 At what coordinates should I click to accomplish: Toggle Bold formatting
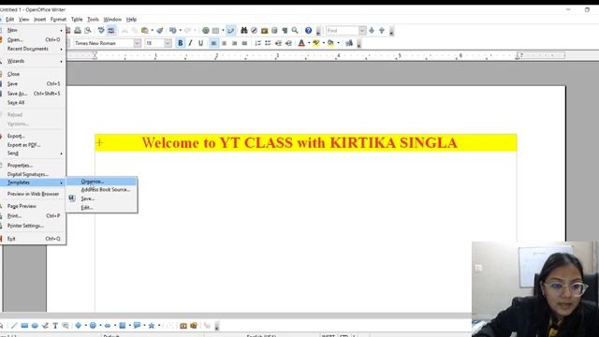pos(181,43)
